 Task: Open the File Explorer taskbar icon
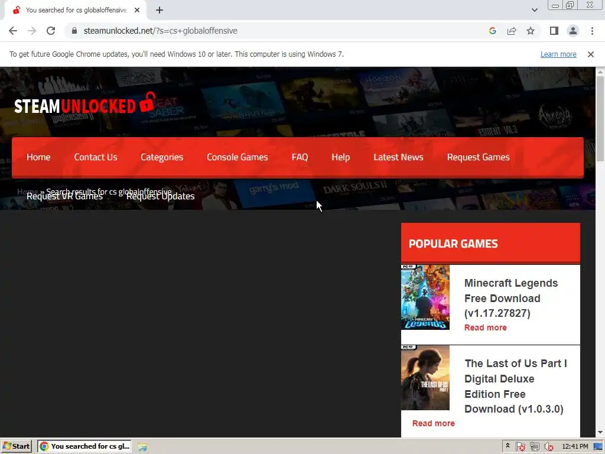[x=142, y=447]
